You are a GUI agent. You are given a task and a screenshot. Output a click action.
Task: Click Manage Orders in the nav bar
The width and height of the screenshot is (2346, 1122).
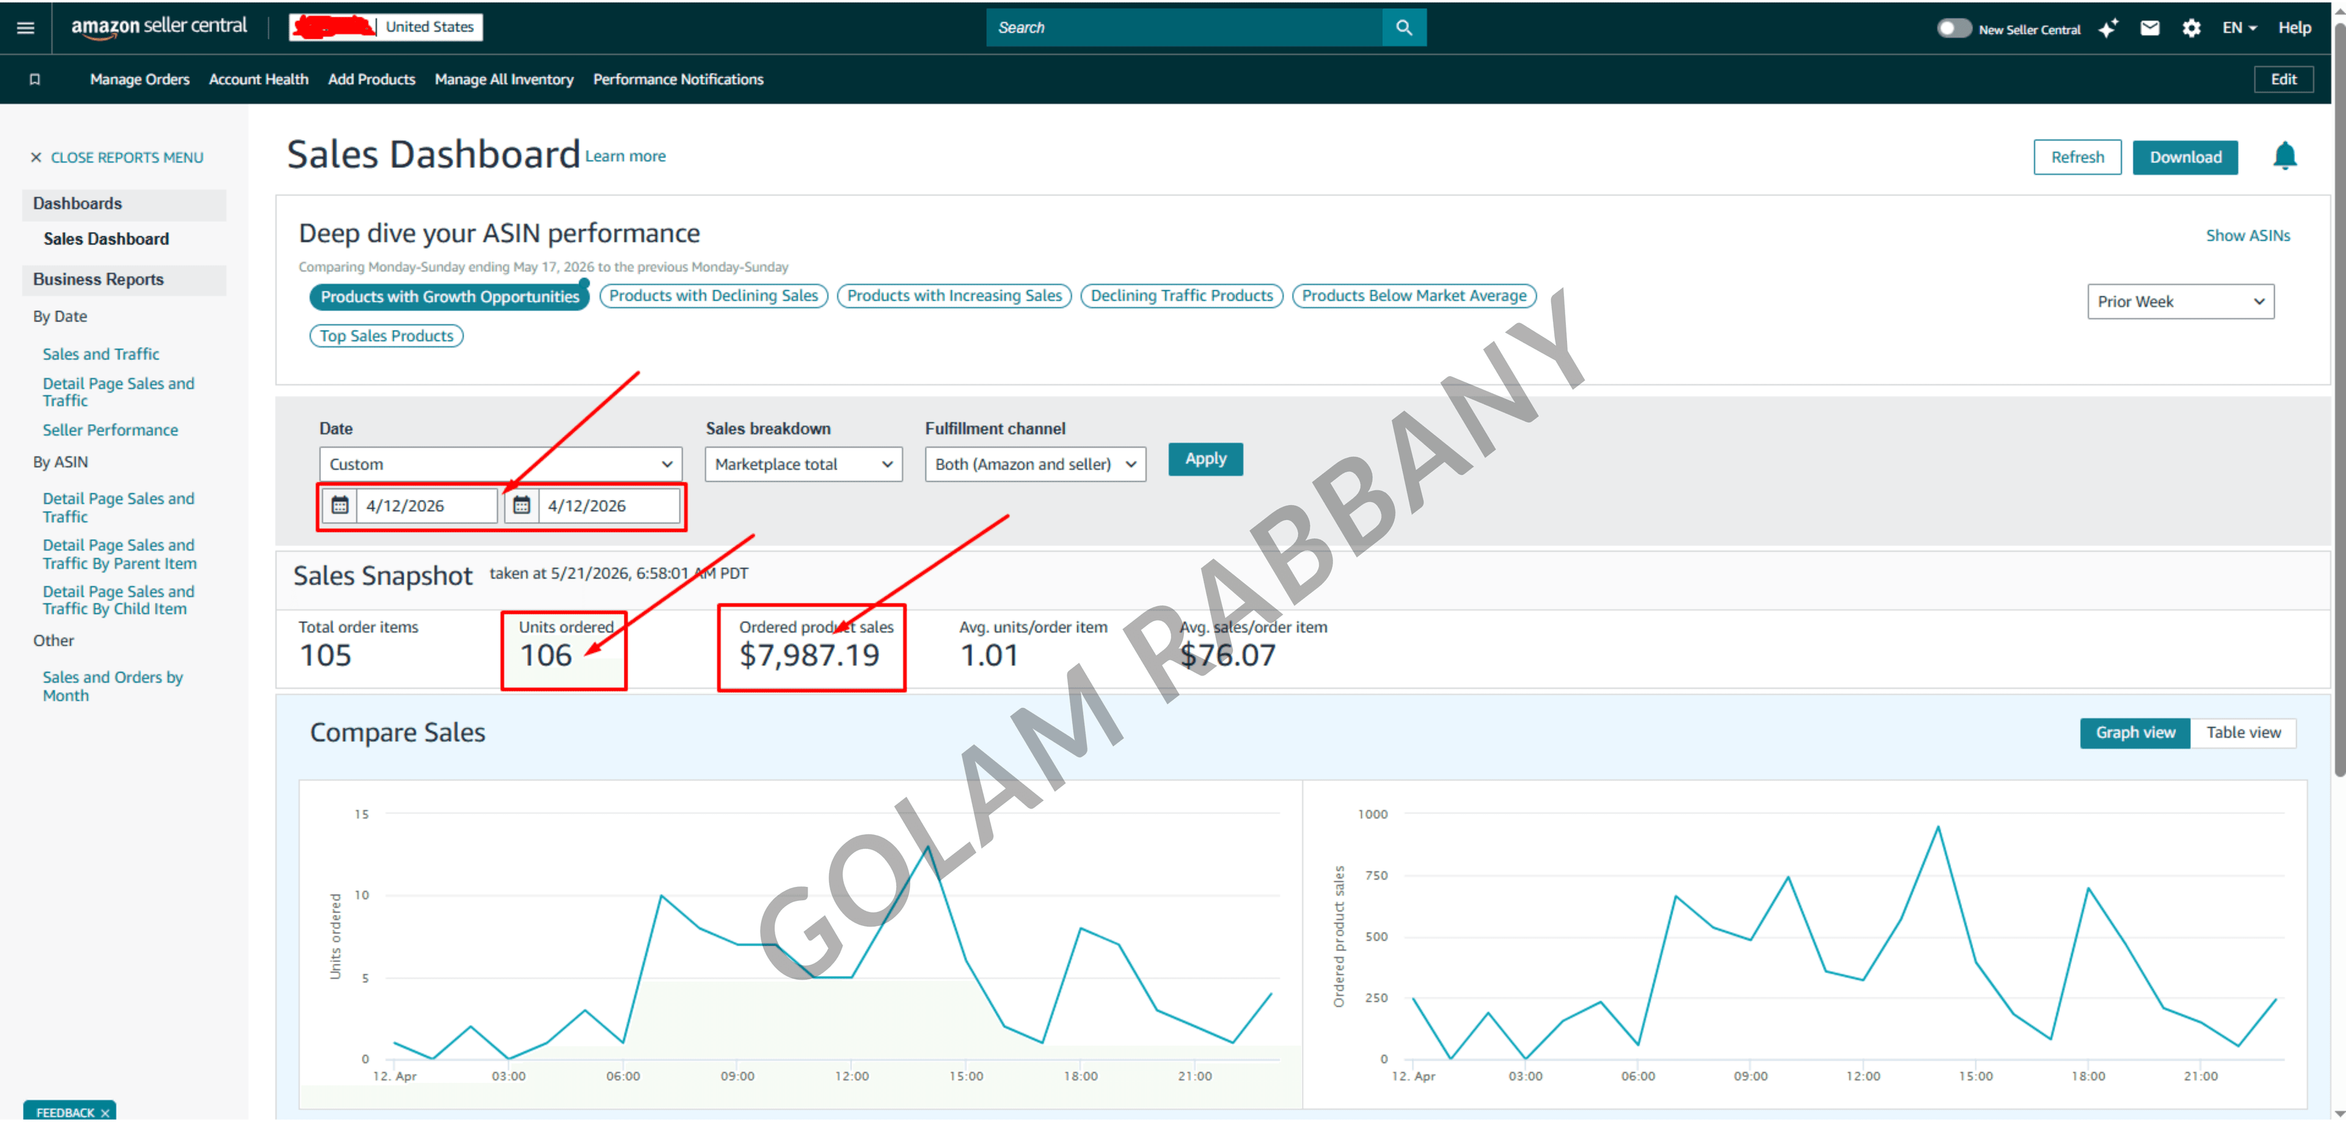(139, 79)
